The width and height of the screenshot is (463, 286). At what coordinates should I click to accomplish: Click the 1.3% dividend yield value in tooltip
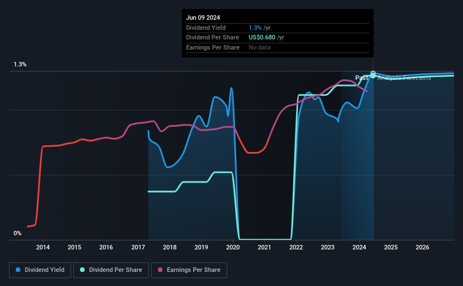tap(255, 28)
